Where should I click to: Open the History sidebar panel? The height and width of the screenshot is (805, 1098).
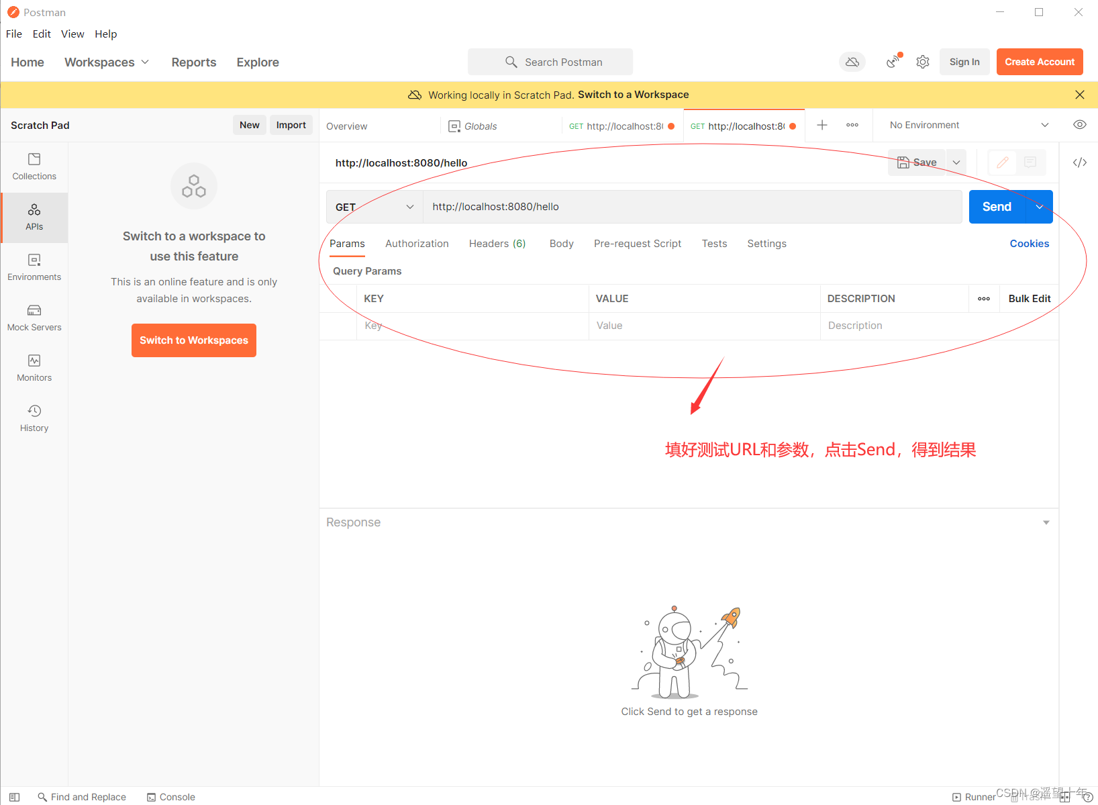34,419
